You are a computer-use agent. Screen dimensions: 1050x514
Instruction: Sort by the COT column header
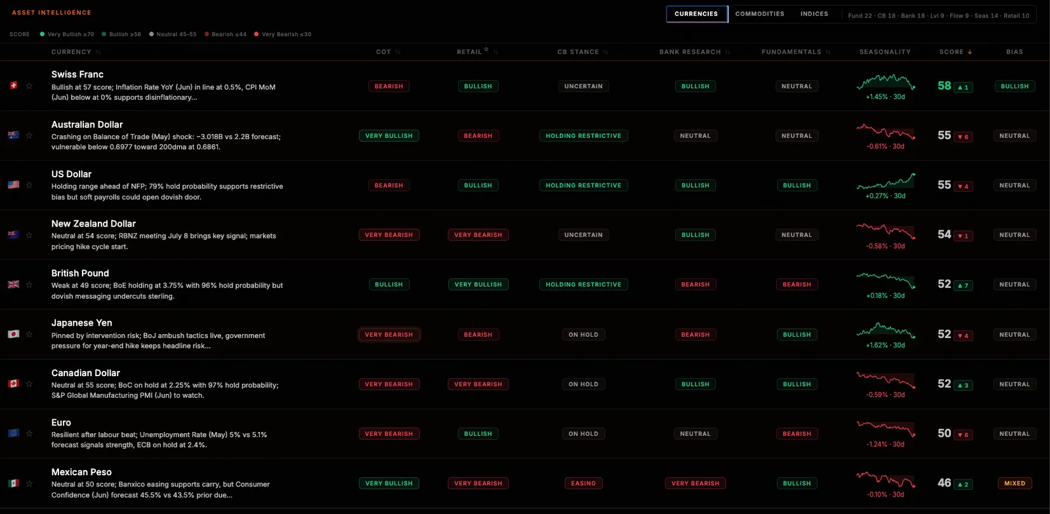tap(388, 52)
